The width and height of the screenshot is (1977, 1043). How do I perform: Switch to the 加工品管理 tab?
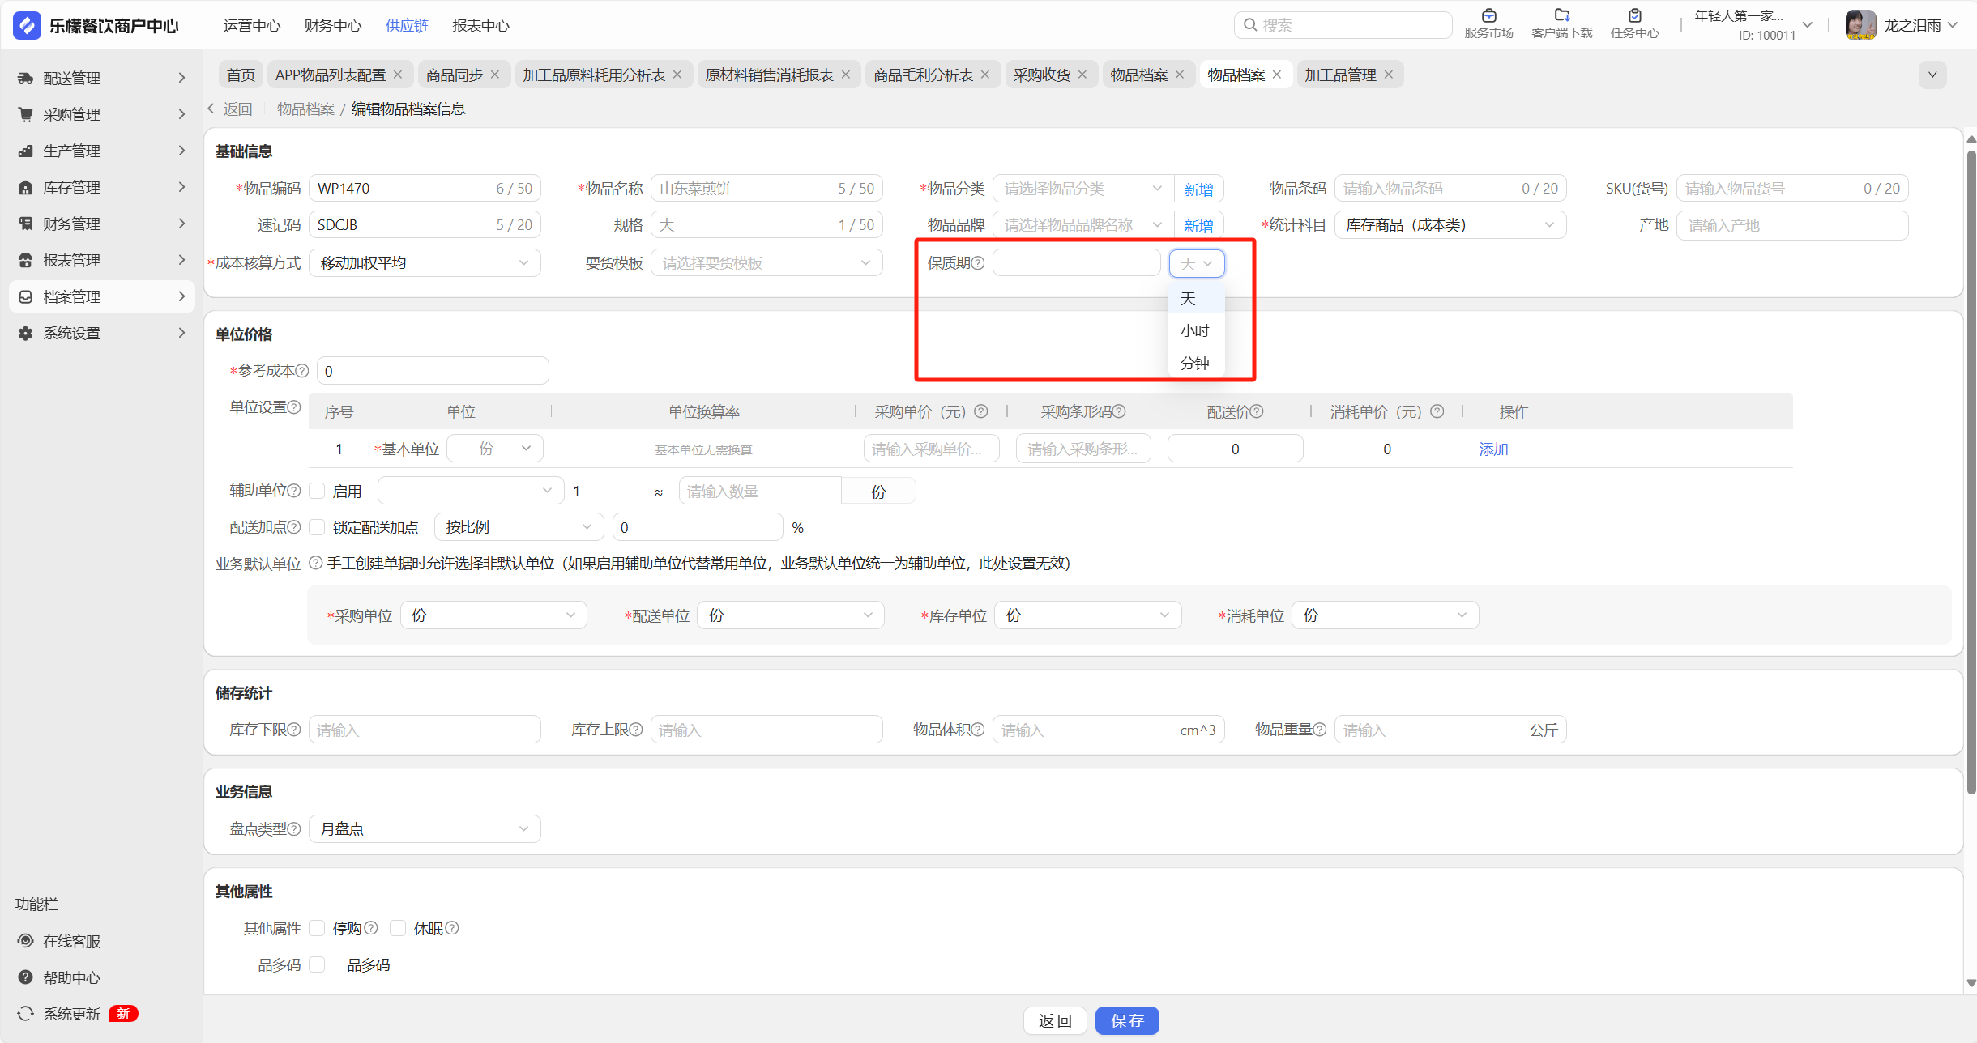1340,74
